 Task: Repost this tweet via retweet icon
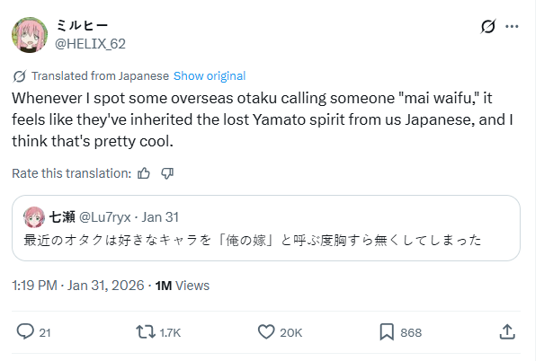click(144, 331)
